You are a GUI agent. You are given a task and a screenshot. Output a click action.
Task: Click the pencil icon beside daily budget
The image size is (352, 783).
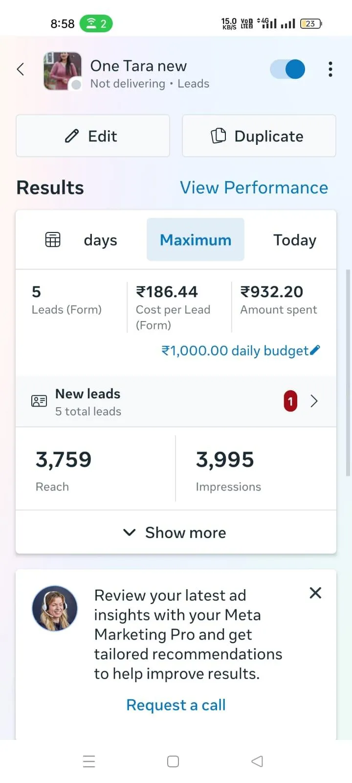(x=315, y=349)
